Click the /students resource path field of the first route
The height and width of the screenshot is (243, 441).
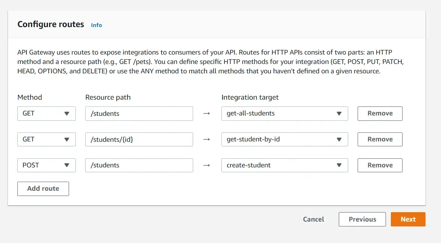point(139,113)
